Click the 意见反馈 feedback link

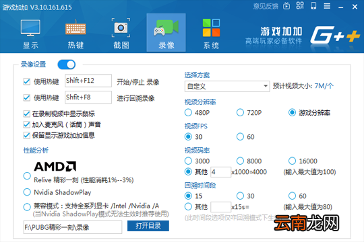(x=266, y=7)
